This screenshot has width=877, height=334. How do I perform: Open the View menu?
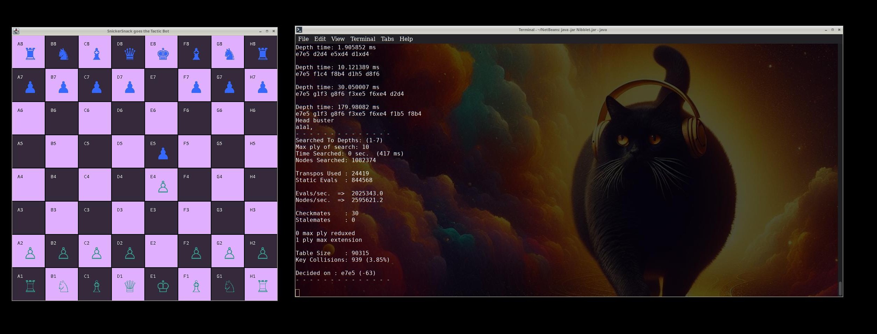(x=338, y=39)
